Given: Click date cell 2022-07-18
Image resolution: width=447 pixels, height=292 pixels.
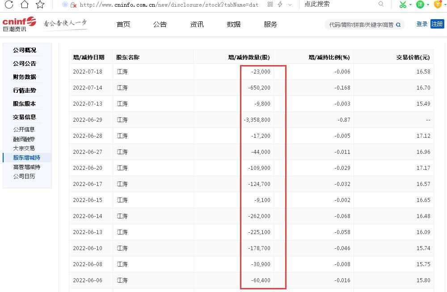Looking at the screenshot, I should click(x=88, y=72).
